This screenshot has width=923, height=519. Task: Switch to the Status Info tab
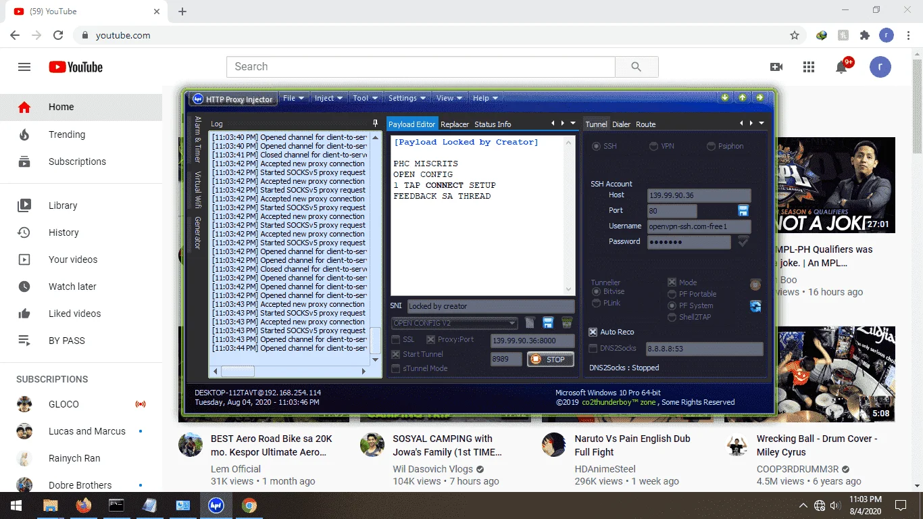point(493,124)
